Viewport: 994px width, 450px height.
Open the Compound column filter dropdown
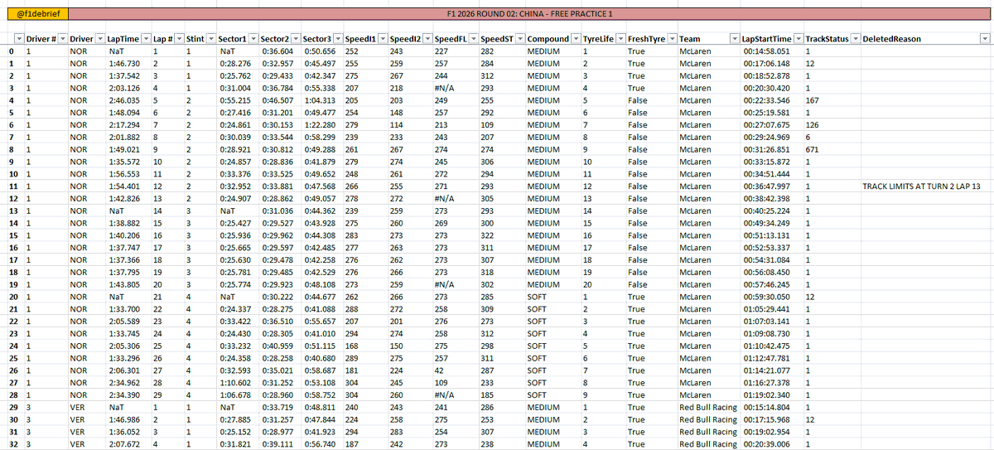tap(576, 39)
